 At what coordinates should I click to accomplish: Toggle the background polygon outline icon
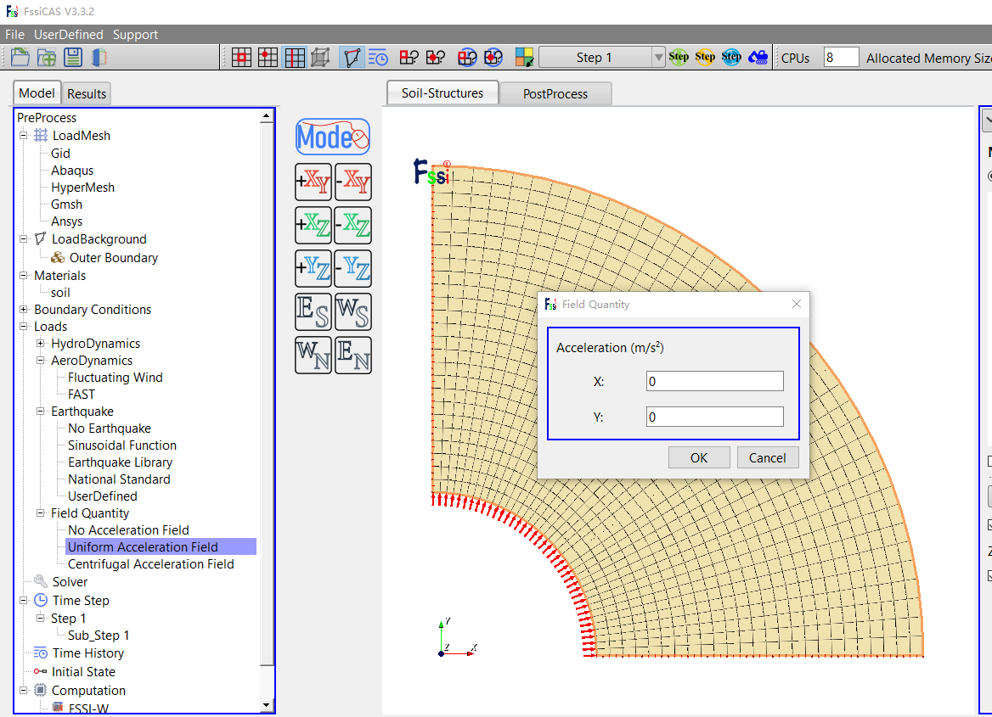(x=352, y=58)
